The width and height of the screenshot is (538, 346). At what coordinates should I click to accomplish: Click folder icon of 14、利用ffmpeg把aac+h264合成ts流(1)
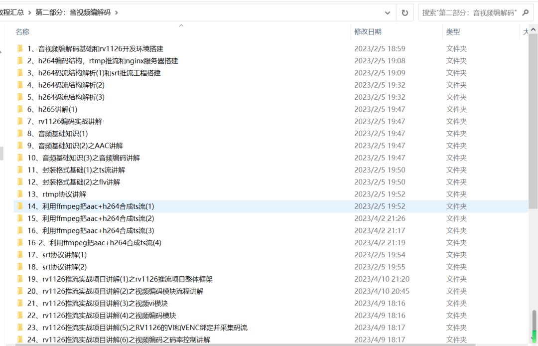[20, 206]
